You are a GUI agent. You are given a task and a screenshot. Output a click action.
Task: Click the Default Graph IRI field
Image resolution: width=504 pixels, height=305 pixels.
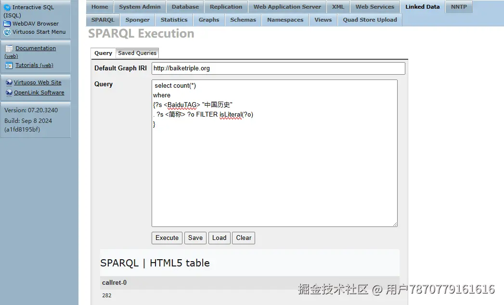[278, 68]
